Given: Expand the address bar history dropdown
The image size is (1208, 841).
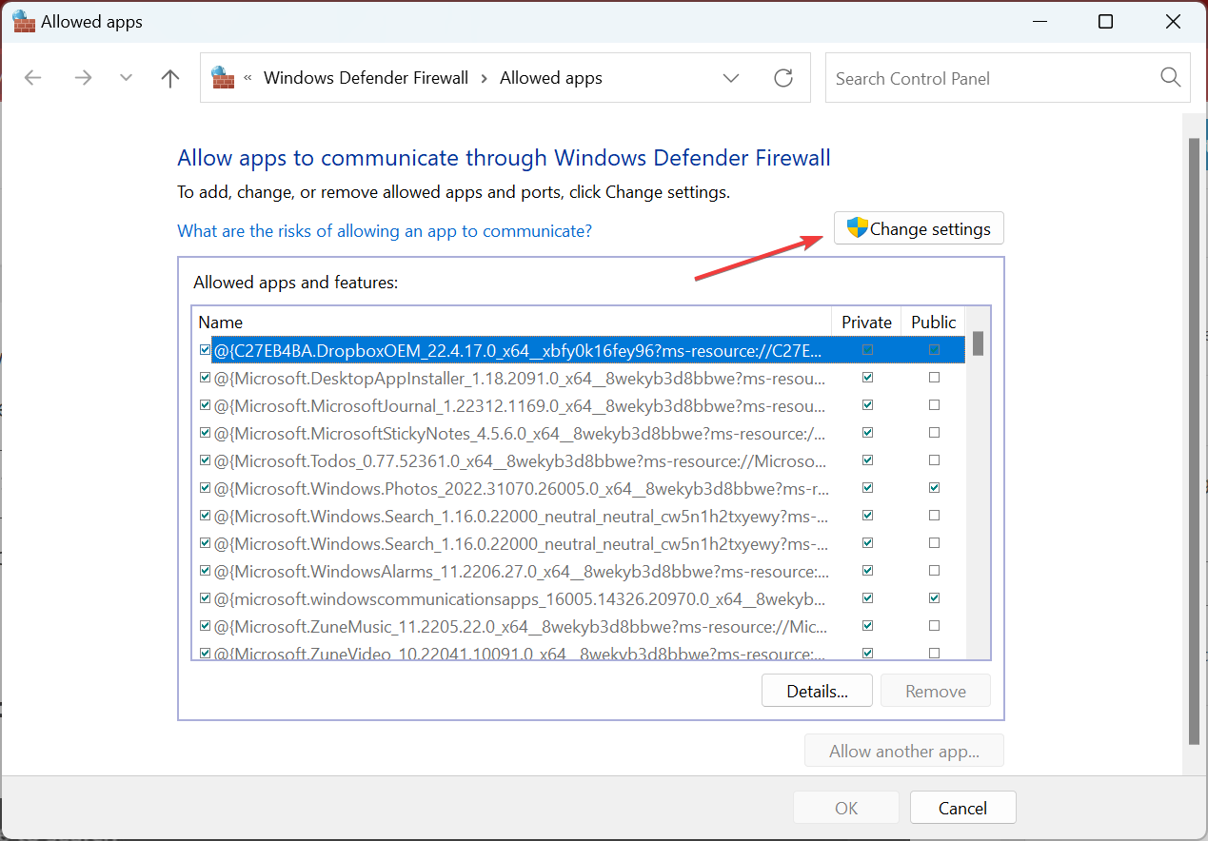Looking at the screenshot, I should pyautogui.click(x=731, y=78).
